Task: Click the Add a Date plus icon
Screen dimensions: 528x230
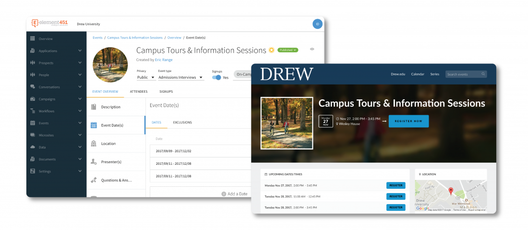Action: tap(224, 194)
